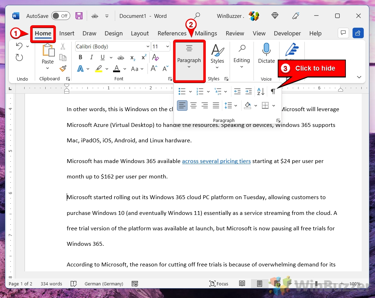Click the Save icon in the title bar
The height and width of the screenshot is (298, 375).
tap(79, 16)
